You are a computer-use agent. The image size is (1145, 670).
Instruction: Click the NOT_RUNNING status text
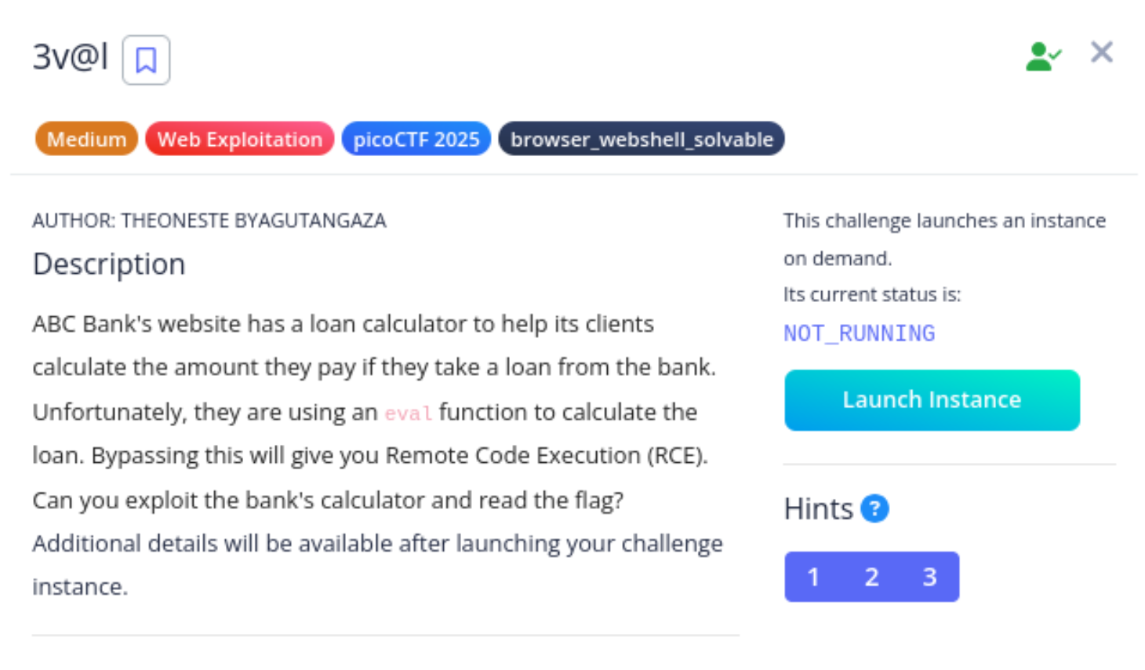tap(860, 333)
